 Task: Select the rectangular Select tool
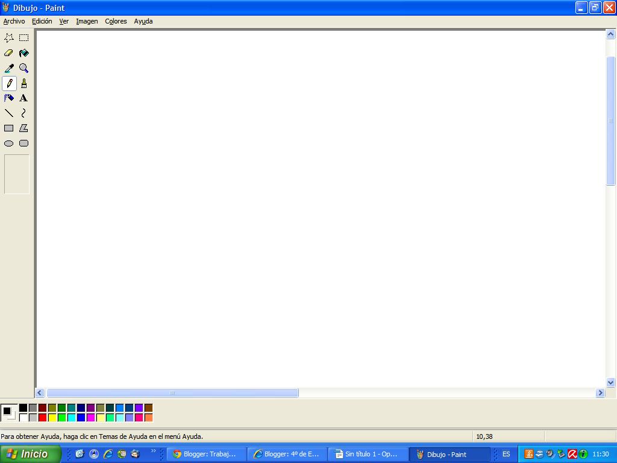[x=23, y=38]
